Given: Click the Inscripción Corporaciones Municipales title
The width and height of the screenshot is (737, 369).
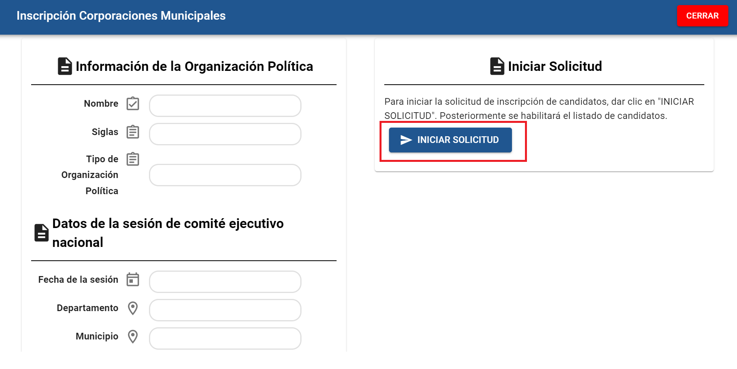Looking at the screenshot, I should [121, 16].
